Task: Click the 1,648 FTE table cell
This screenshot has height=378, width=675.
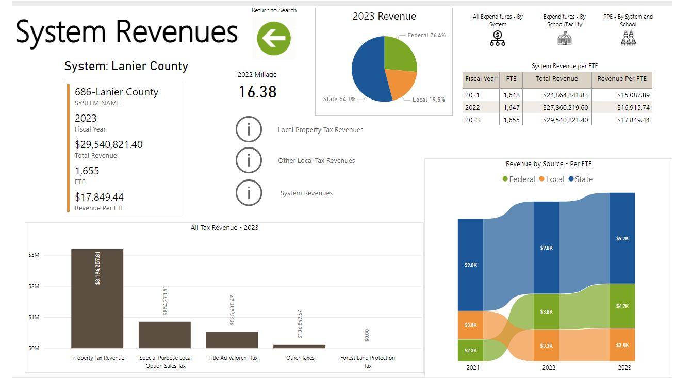Action: click(511, 95)
